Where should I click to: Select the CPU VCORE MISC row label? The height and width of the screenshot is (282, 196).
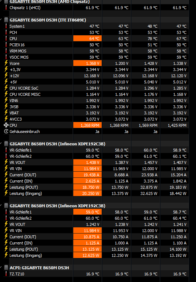25,94
